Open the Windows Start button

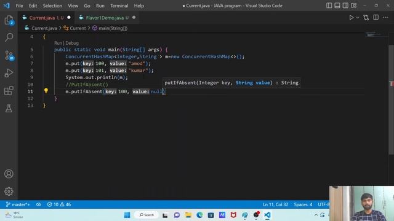click(x=127, y=215)
